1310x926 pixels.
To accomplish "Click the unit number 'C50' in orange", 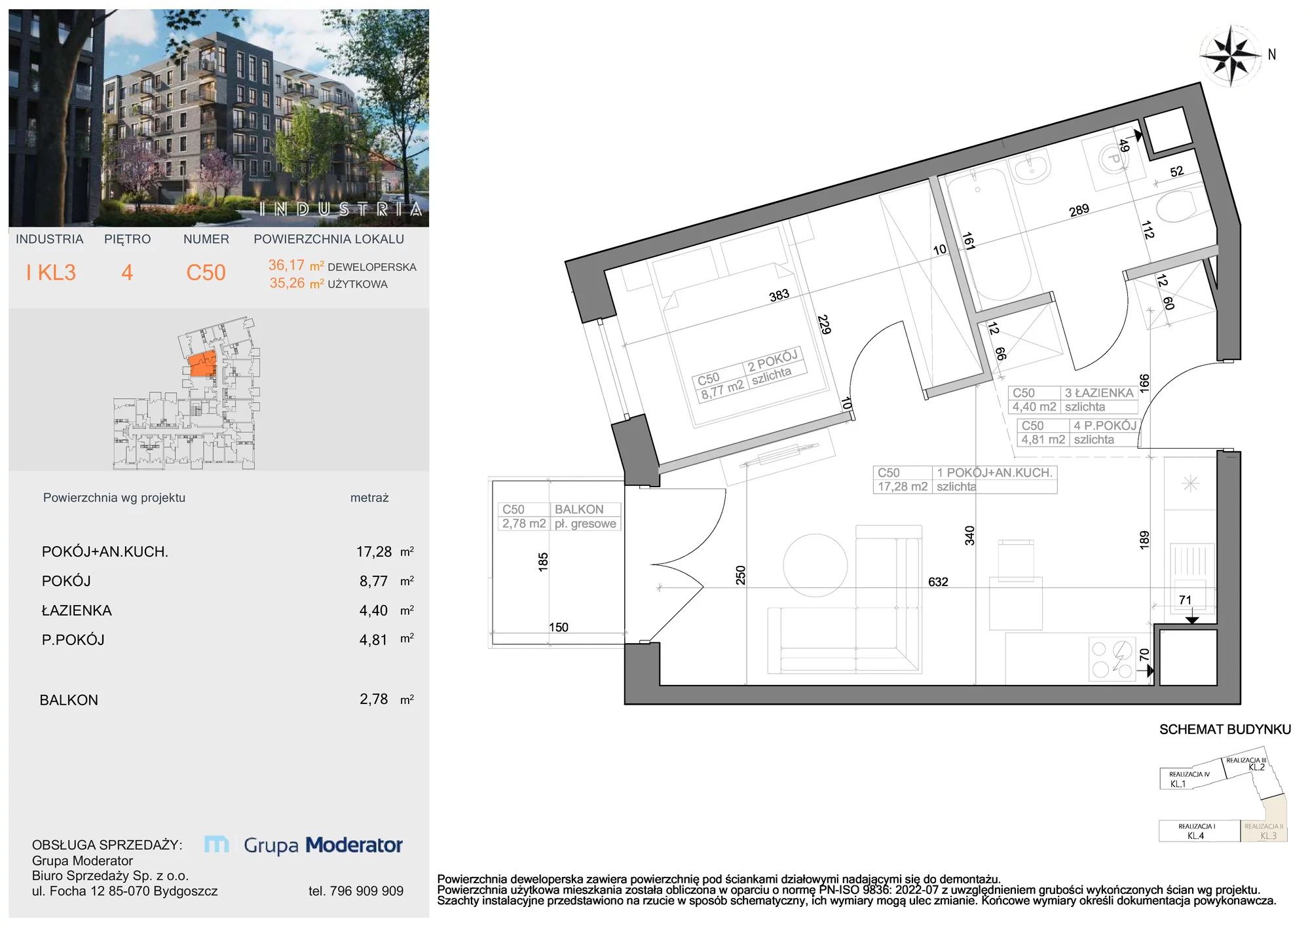I will click(206, 272).
